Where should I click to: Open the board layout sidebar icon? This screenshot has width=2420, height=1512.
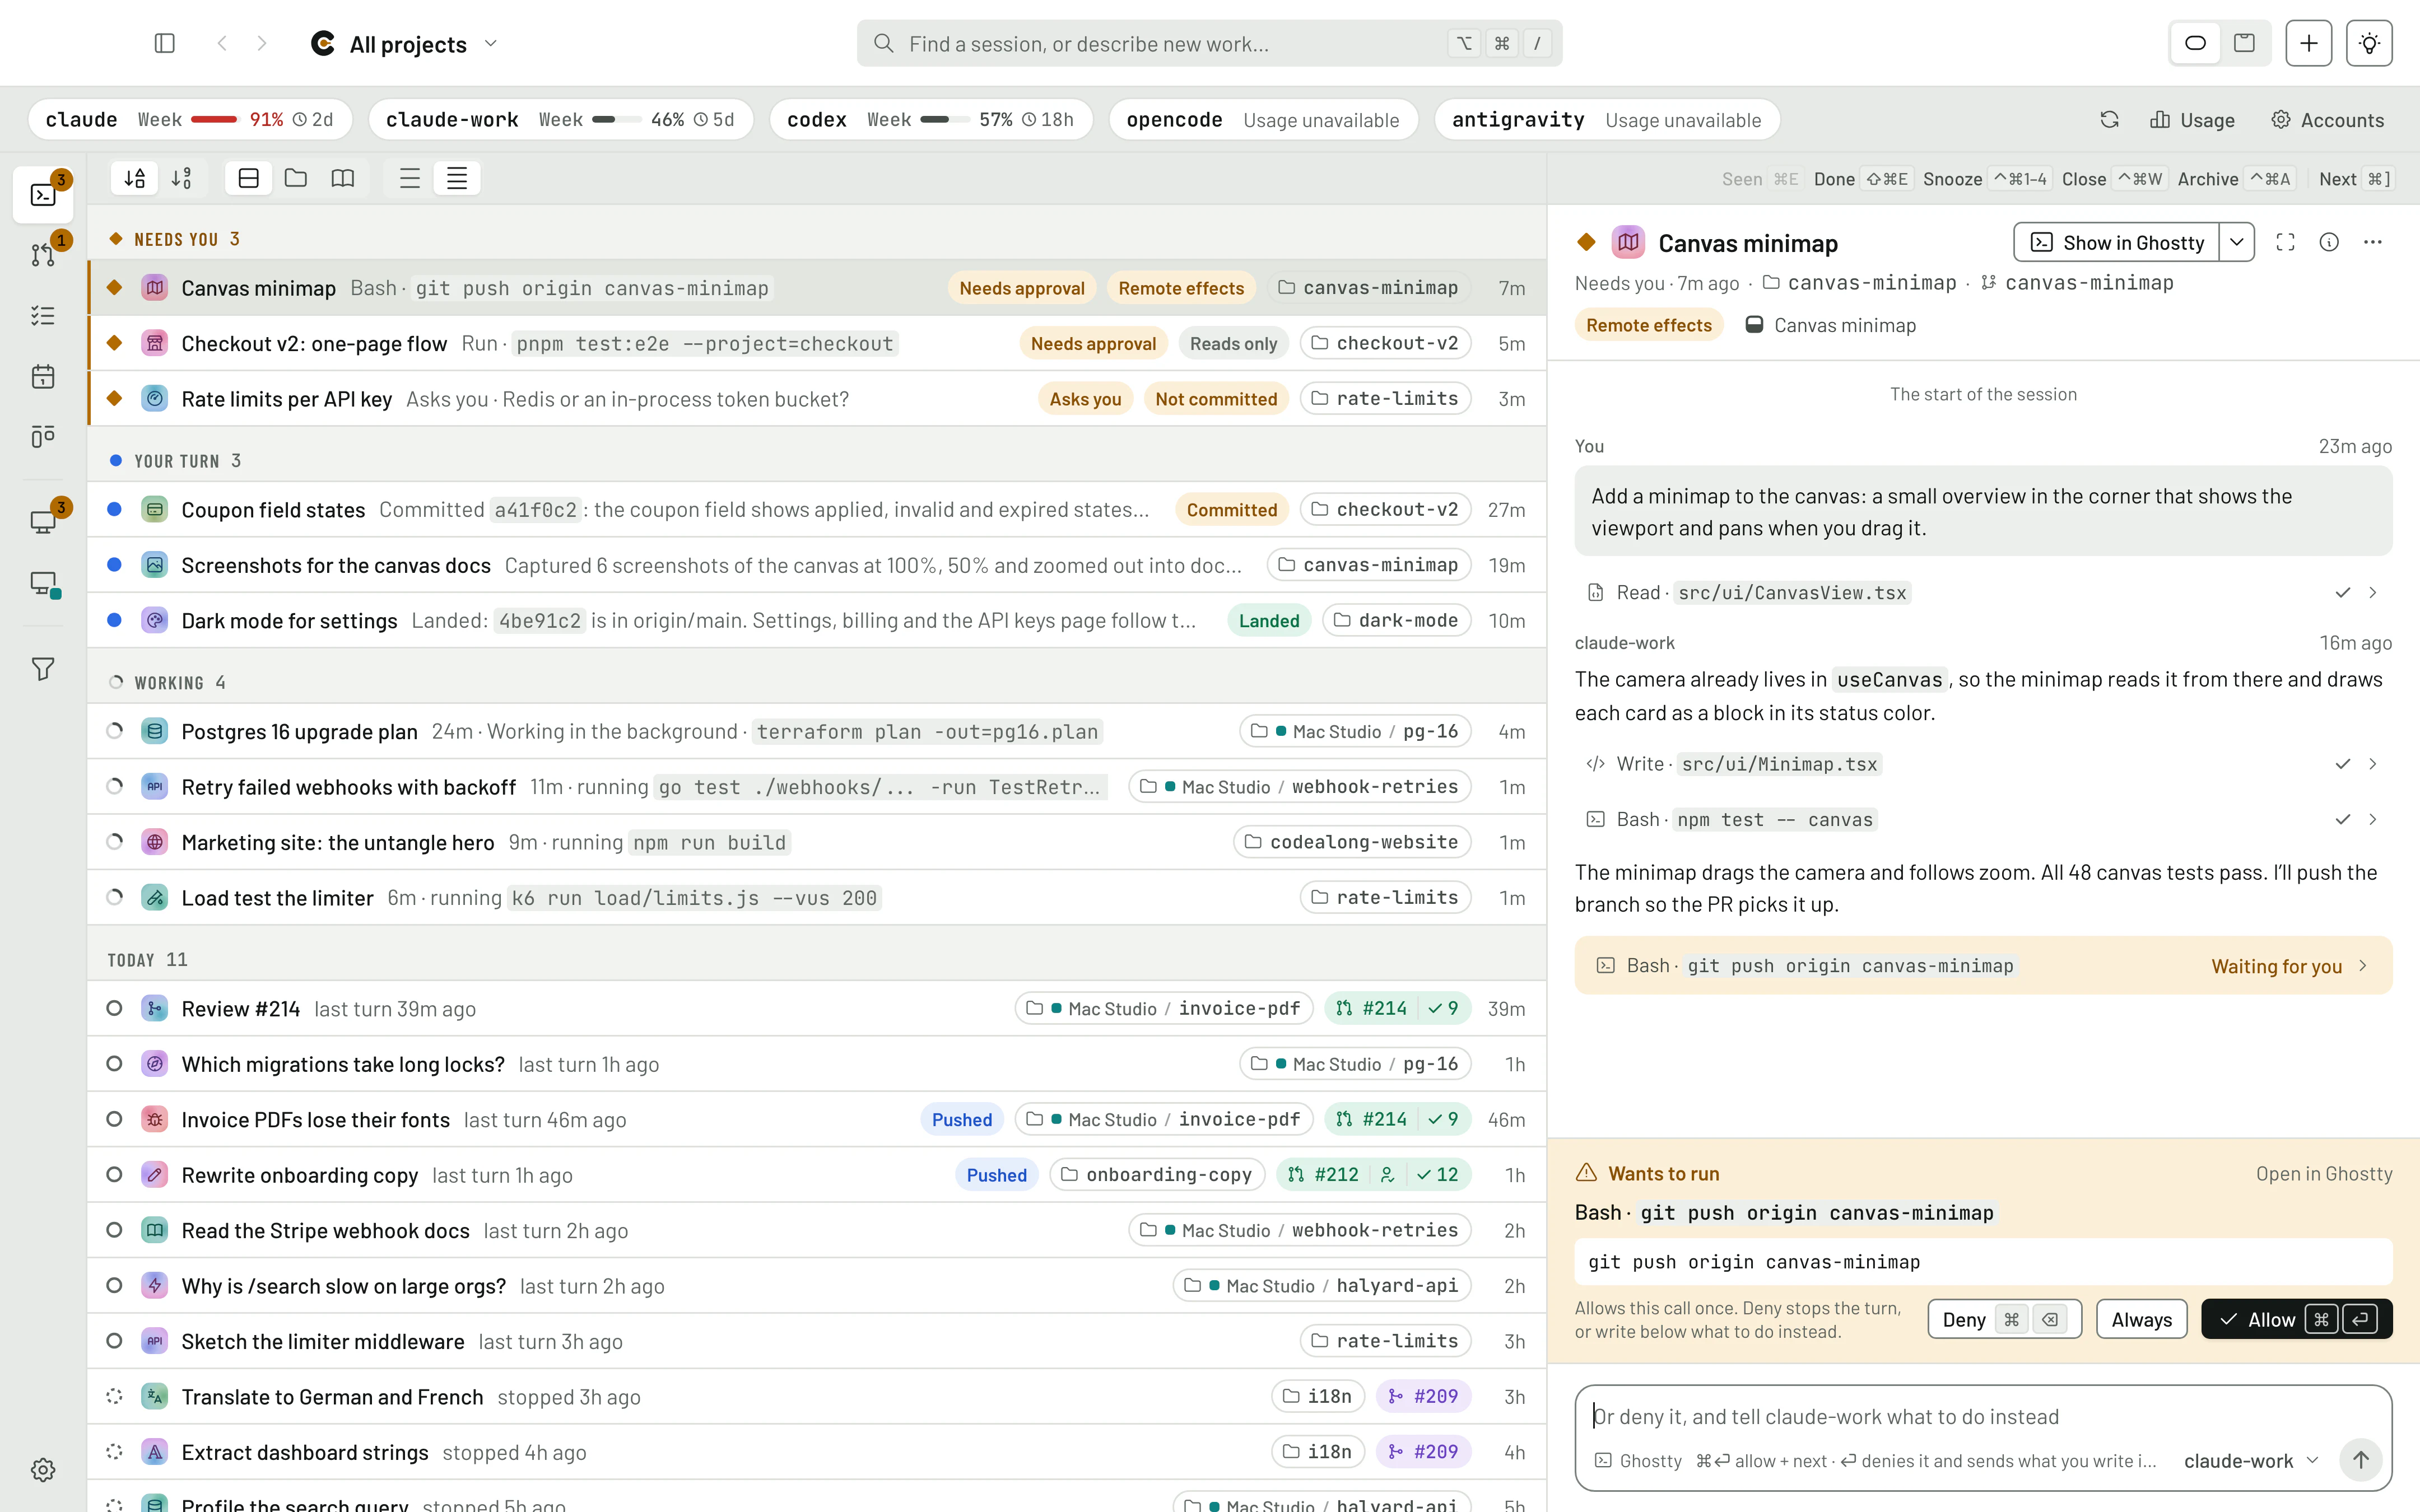(x=43, y=436)
